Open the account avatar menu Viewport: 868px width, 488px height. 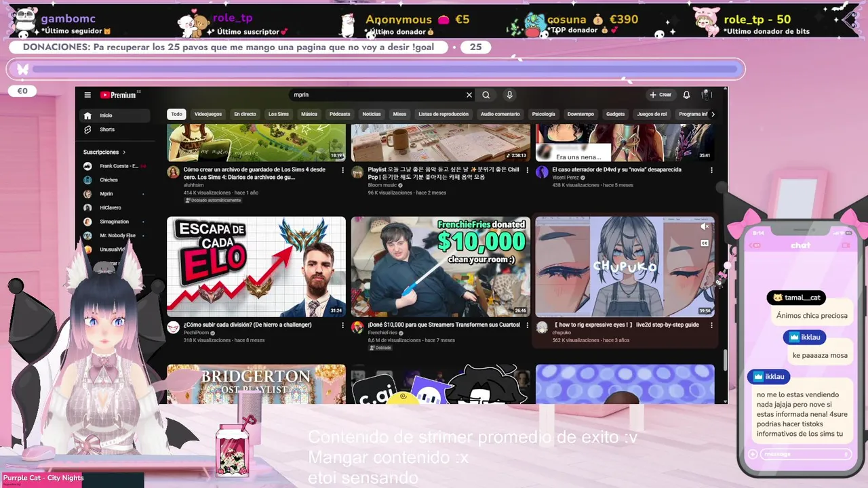tap(706, 95)
